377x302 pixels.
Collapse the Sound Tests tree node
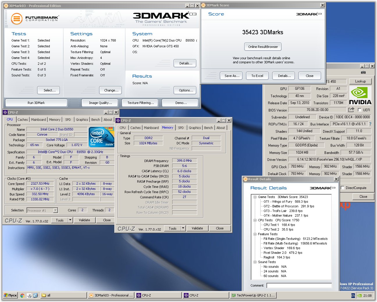click(255, 262)
